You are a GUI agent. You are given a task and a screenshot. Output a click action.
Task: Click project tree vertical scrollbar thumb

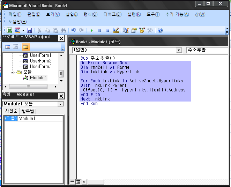click(x=61, y=74)
